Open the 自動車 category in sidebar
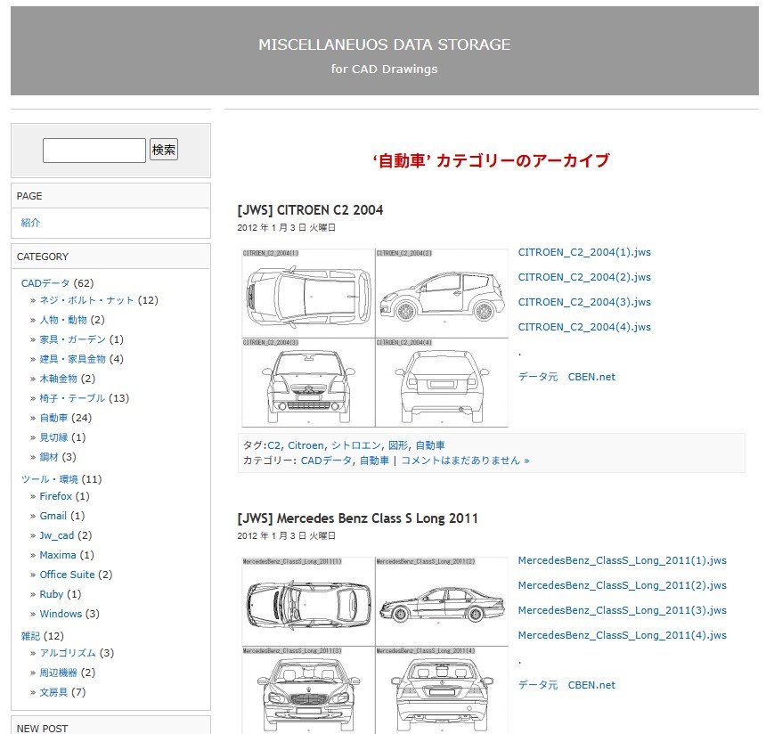 coord(53,418)
